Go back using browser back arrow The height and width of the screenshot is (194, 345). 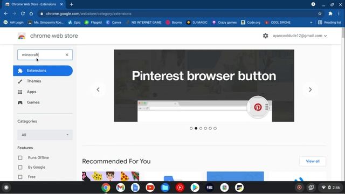(x=6, y=13)
